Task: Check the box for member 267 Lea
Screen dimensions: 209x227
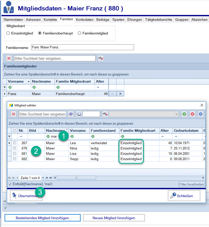Action: click(x=14, y=143)
